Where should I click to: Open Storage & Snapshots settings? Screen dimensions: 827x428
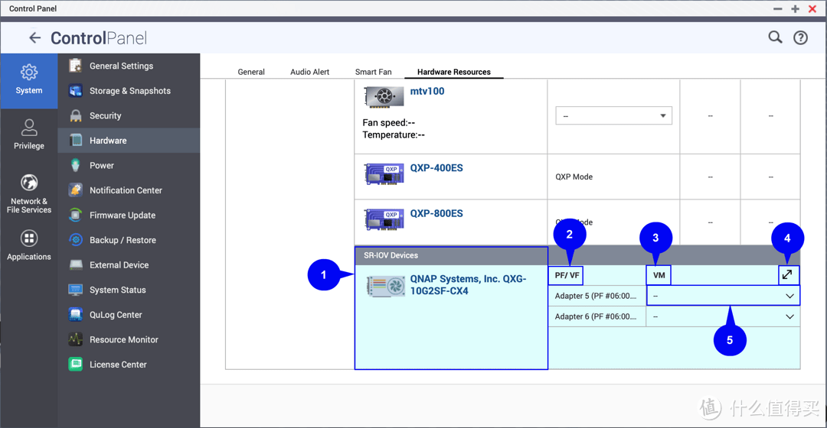coord(129,91)
